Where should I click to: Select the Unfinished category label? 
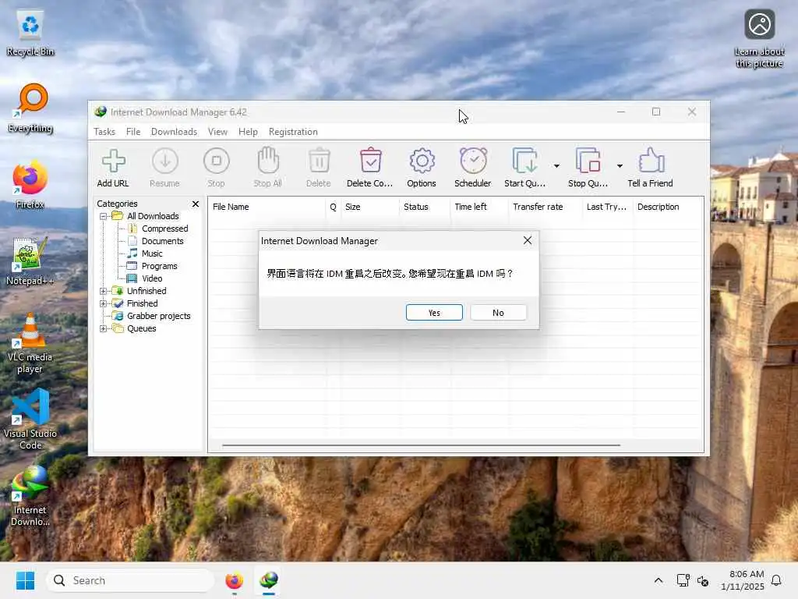pyautogui.click(x=147, y=291)
